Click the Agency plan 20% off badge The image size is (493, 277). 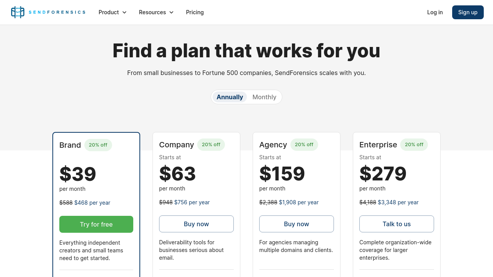(x=304, y=145)
